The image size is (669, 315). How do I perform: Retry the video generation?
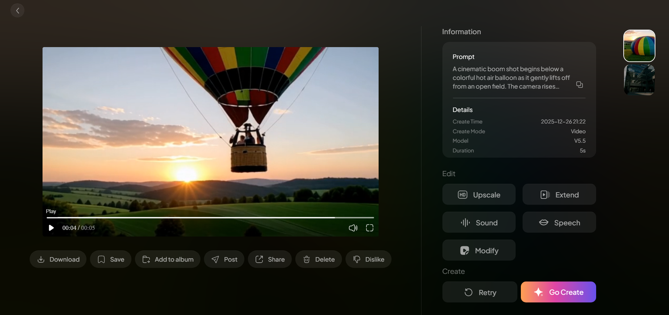(480, 292)
